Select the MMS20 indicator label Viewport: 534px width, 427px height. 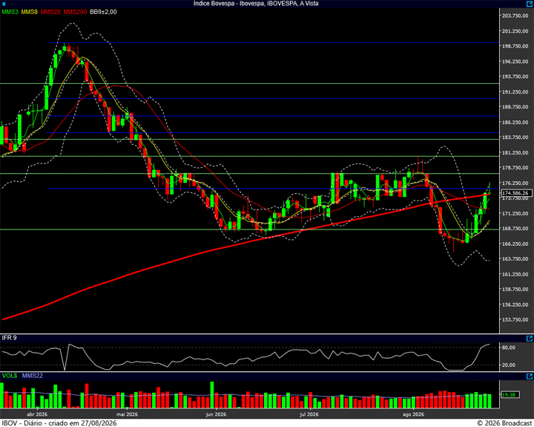pyautogui.click(x=50, y=12)
